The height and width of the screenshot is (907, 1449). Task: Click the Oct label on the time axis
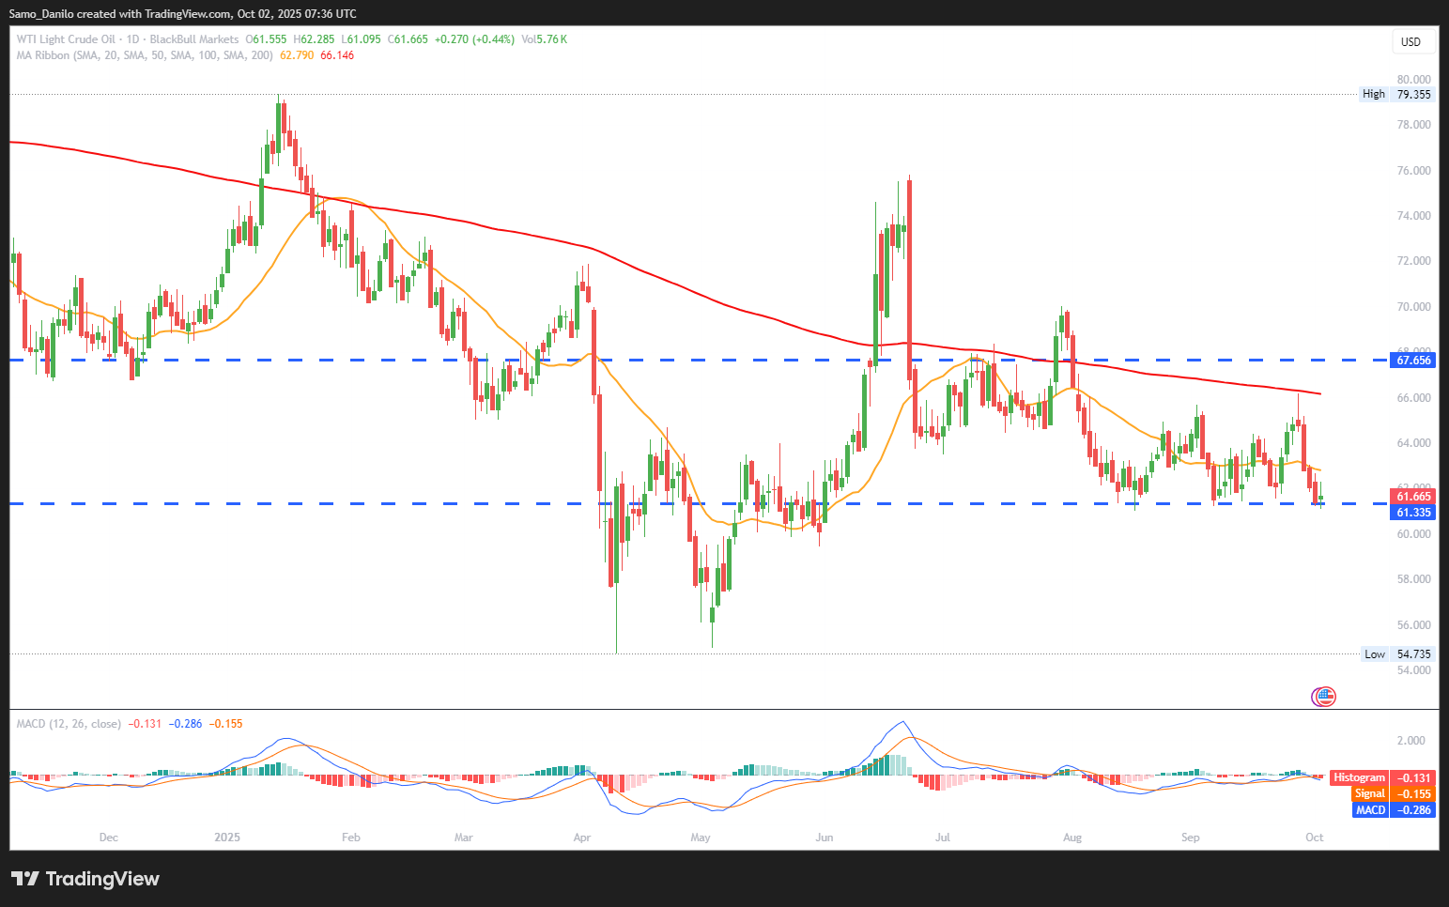tap(1314, 838)
